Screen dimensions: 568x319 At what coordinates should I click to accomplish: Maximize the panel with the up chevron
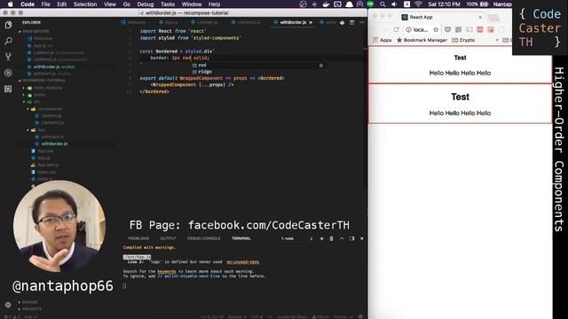(342, 238)
